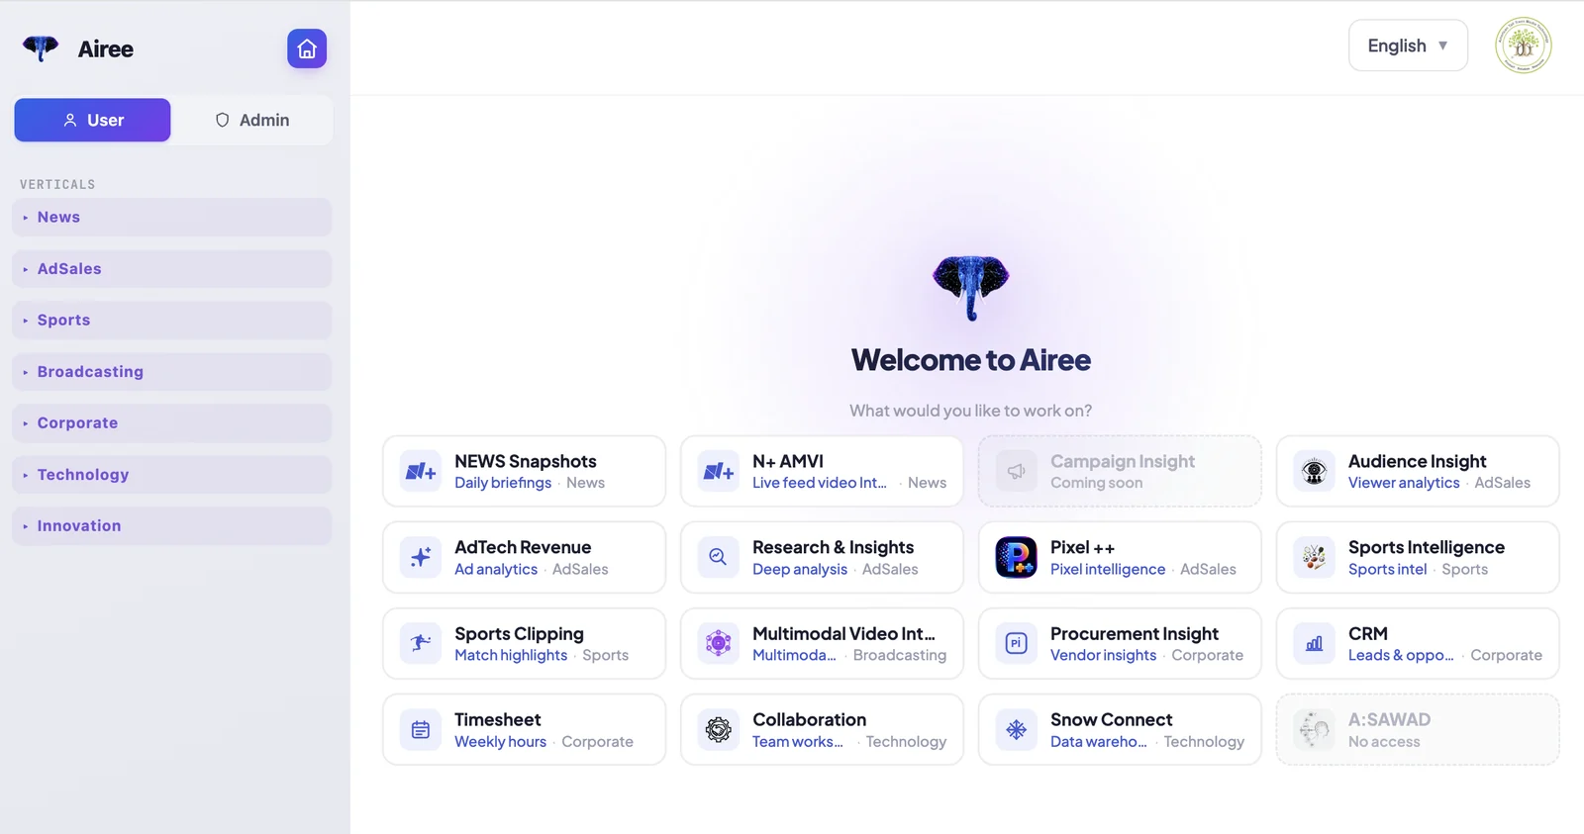Click the central elephant logo image
Image resolution: width=1584 pixels, height=834 pixels.
[x=971, y=288]
